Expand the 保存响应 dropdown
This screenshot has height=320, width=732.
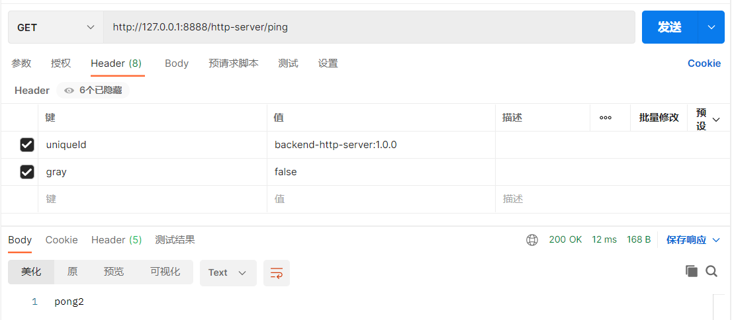point(715,240)
